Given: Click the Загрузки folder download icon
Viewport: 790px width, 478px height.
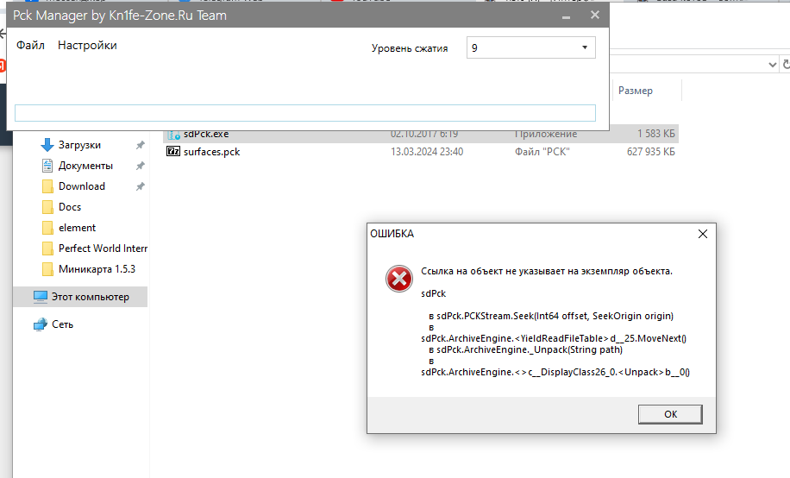Looking at the screenshot, I should pyautogui.click(x=48, y=145).
